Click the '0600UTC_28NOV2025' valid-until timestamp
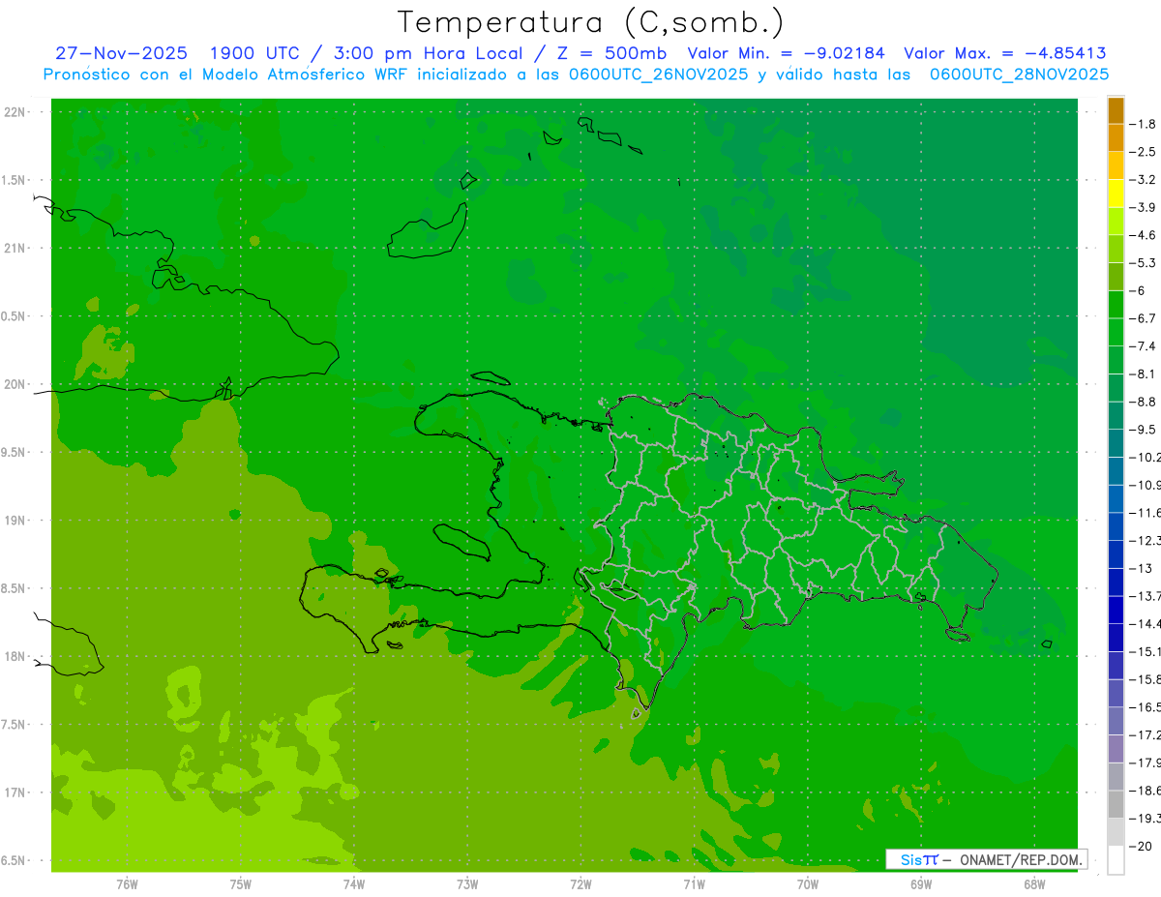Screen dimensions: 1161x897 [1019, 74]
